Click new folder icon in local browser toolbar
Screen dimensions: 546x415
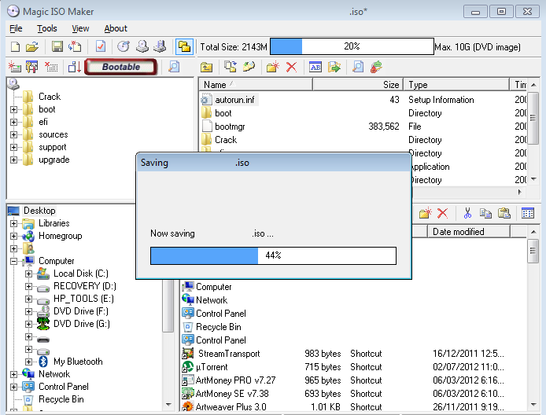point(425,213)
